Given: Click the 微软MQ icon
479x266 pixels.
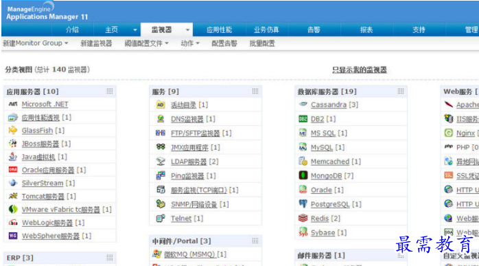Looking at the screenshot, I should [156, 254].
